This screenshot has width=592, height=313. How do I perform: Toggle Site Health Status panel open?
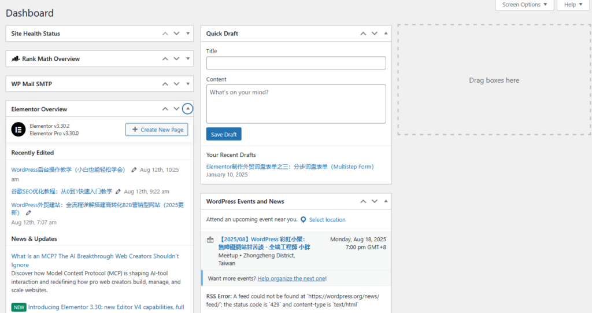coord(188,34)
